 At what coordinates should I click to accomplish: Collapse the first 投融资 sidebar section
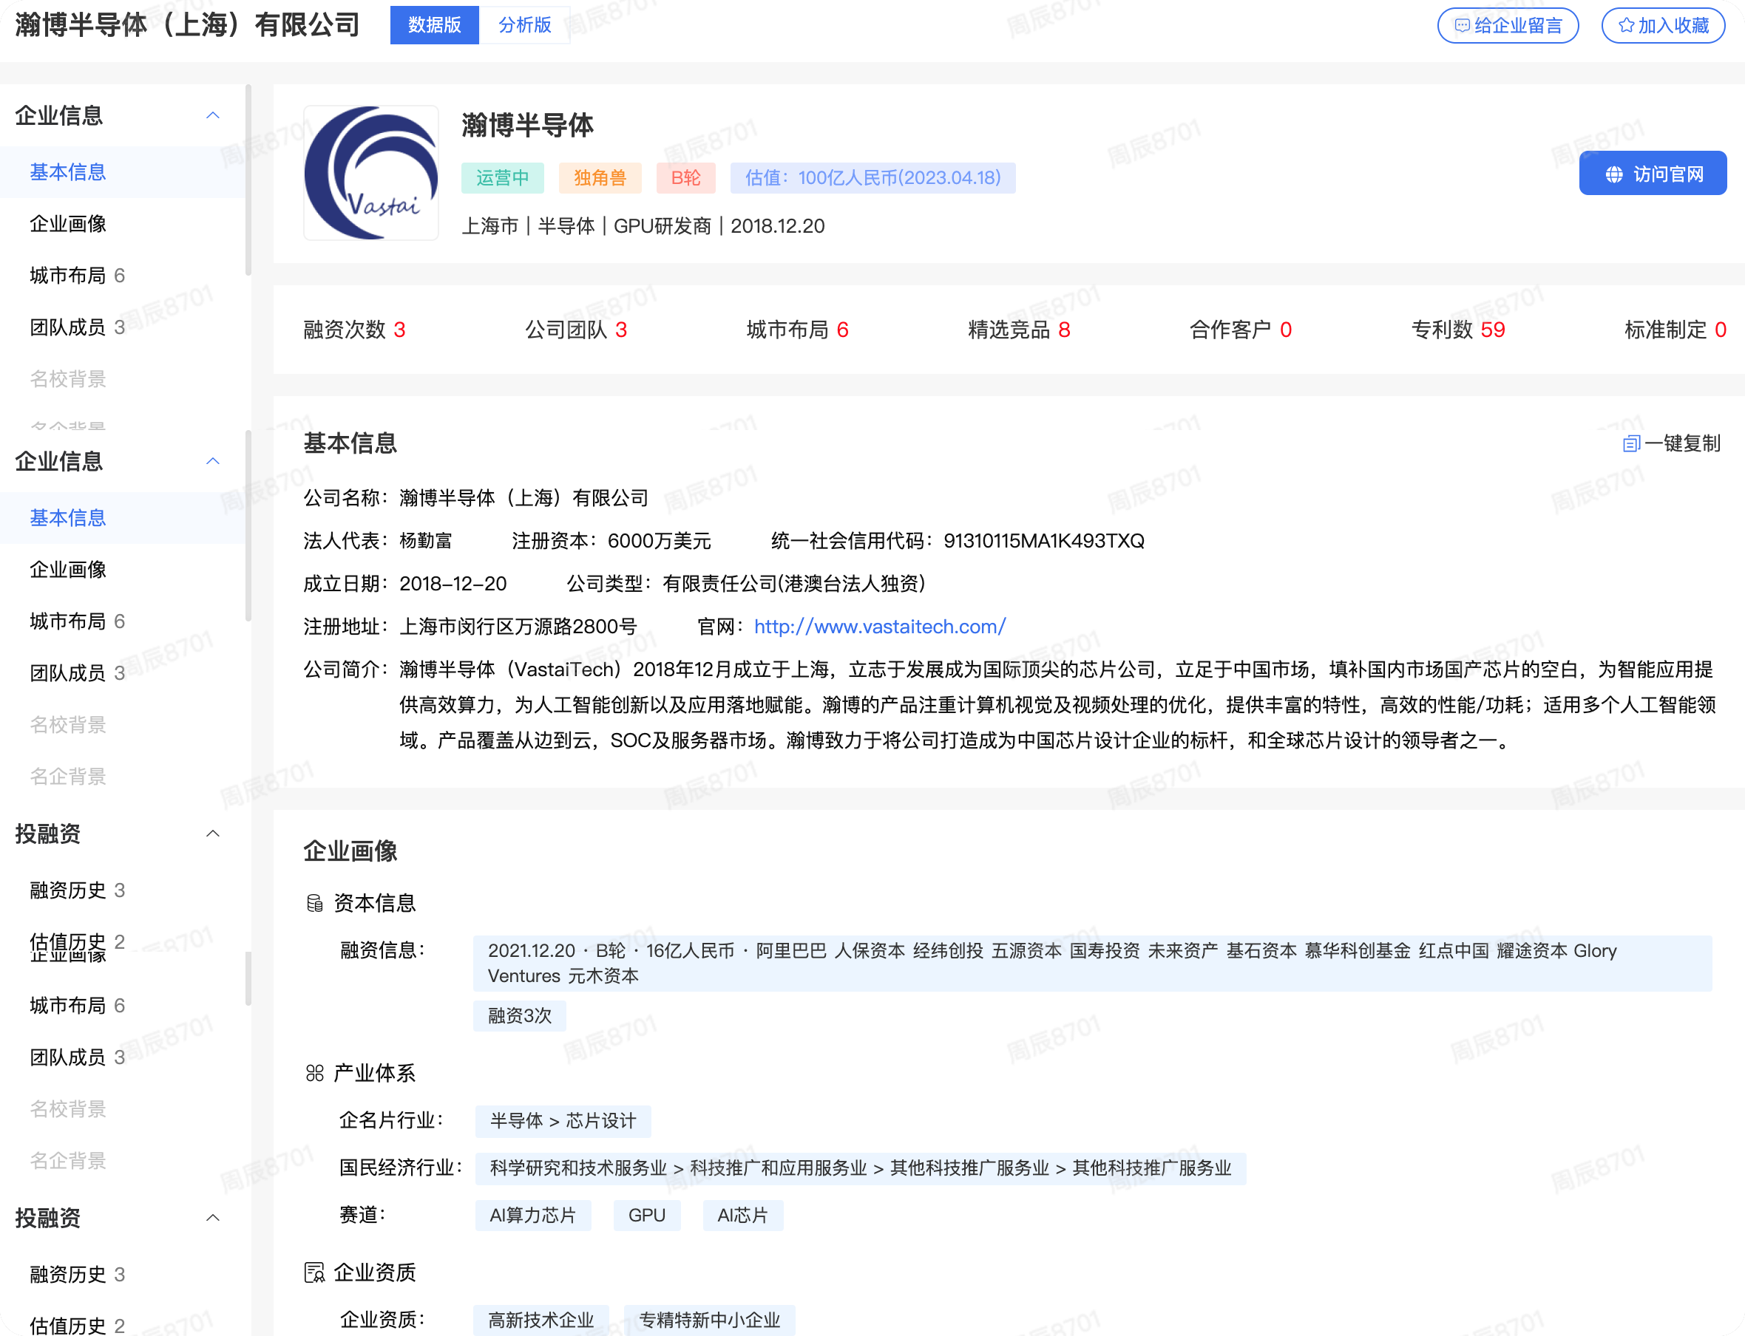(212, 834)
